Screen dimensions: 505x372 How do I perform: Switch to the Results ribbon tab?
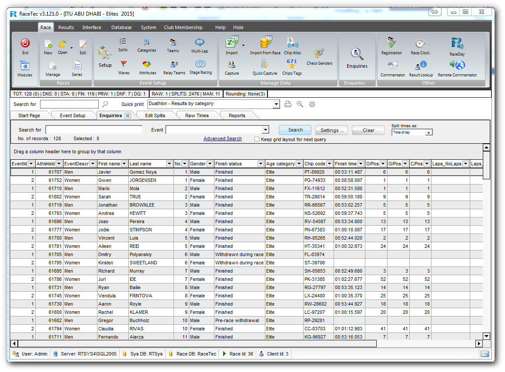[66, 27]
